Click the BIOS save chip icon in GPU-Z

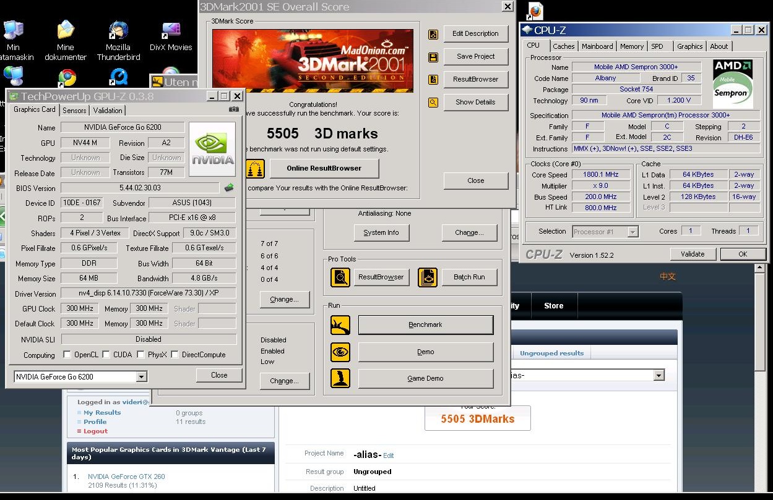click(229, 187)
